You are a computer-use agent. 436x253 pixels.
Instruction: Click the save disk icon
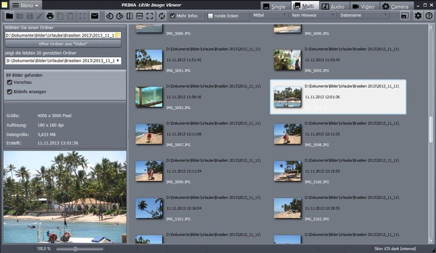(30, 16)
